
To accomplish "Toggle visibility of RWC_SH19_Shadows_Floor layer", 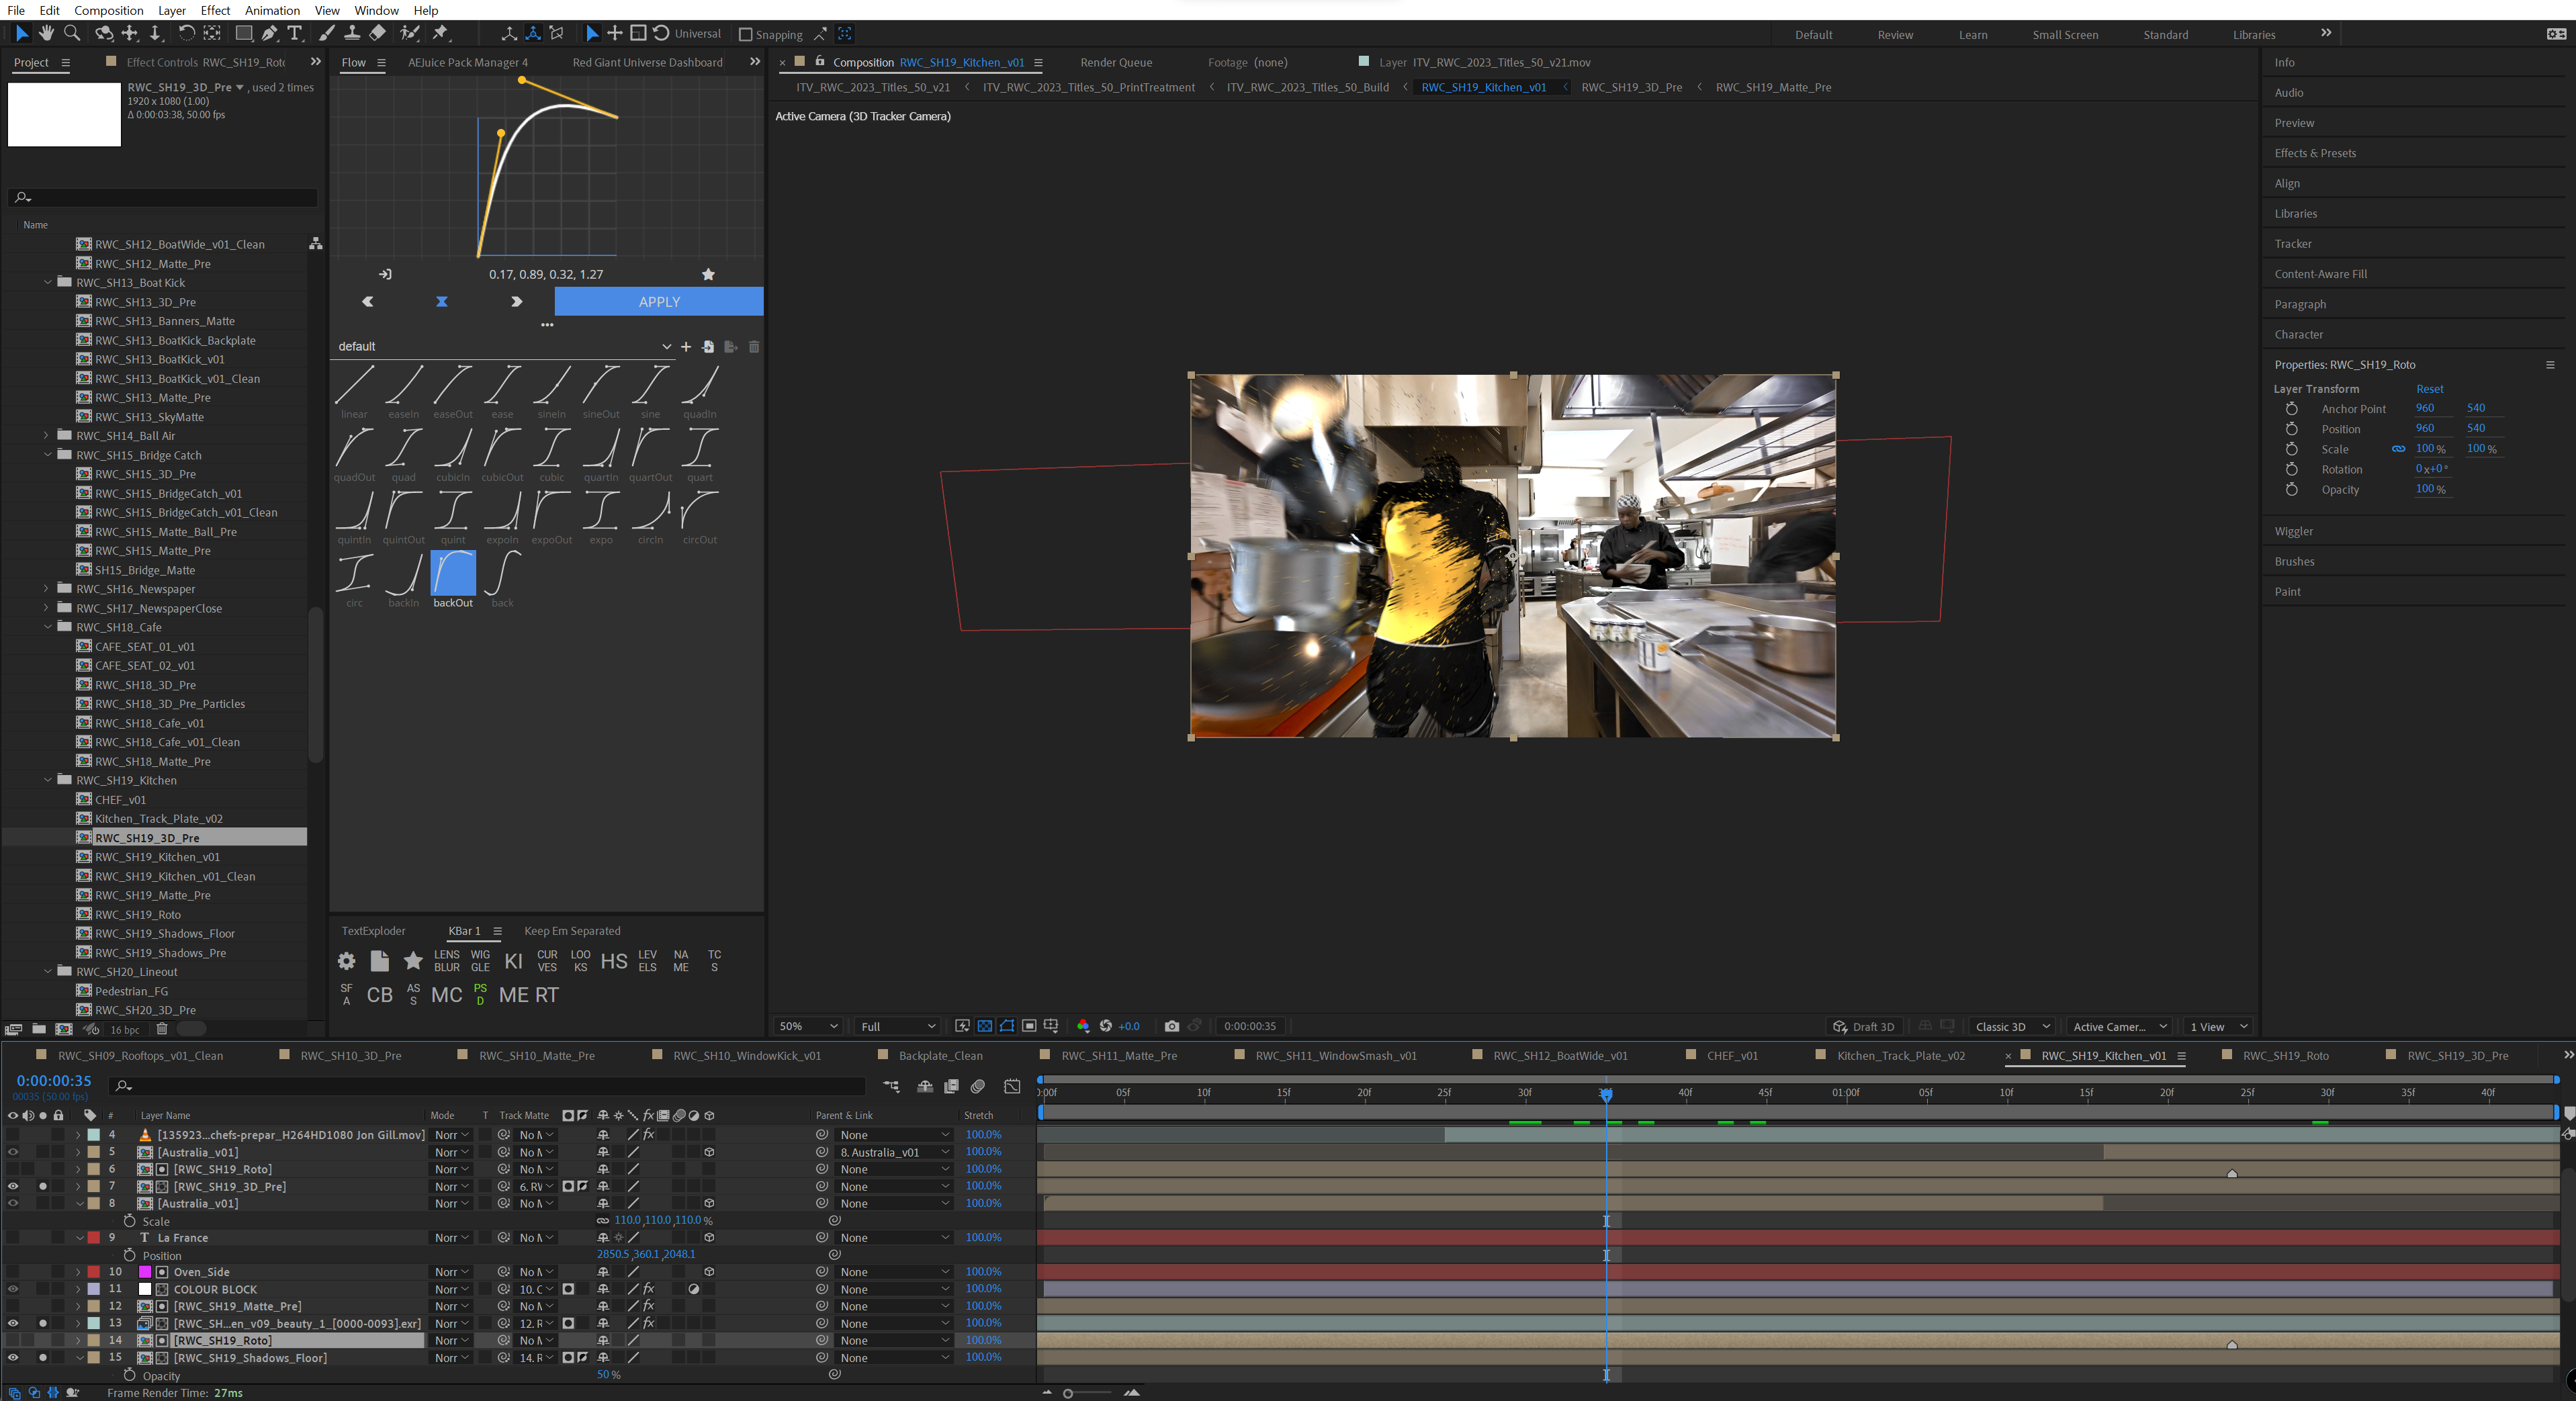I will (x=13, y=1358).
